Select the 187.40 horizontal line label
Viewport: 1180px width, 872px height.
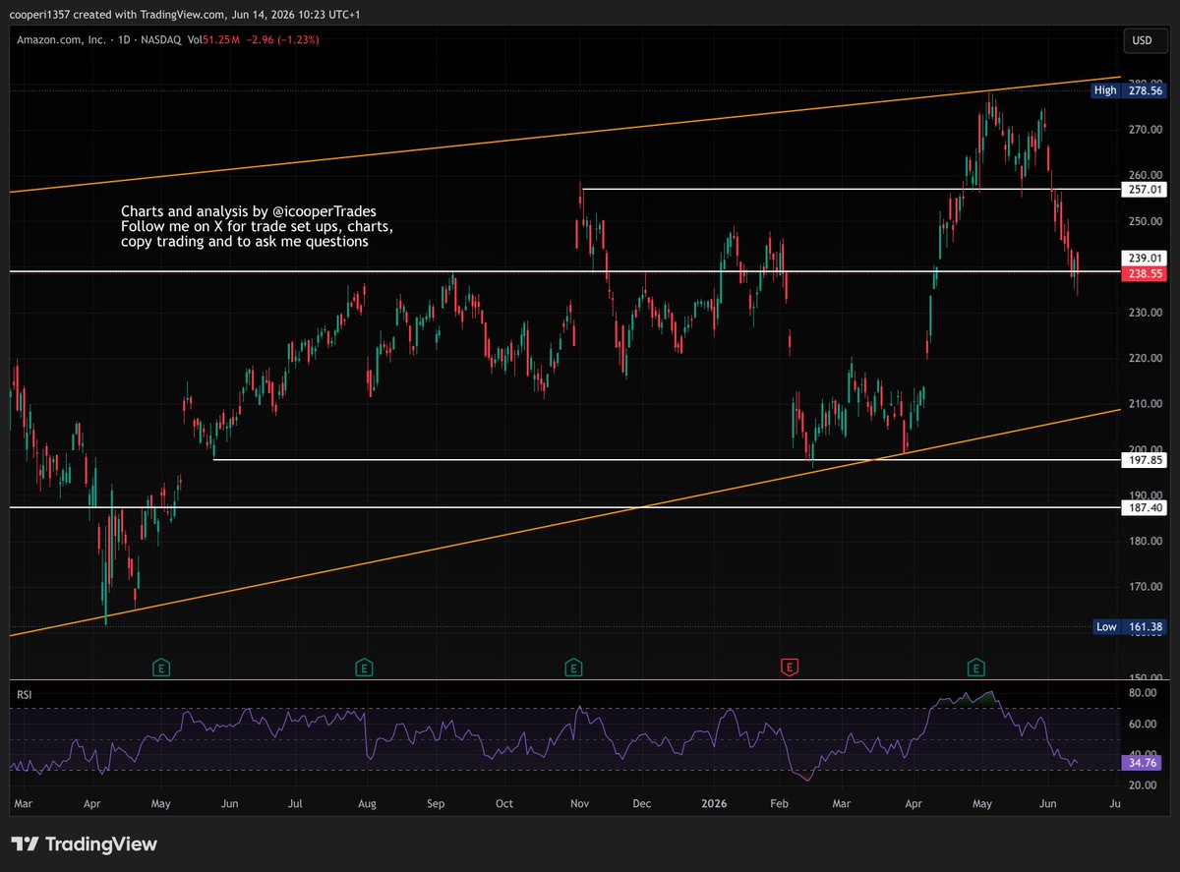(x=1145, y=507)
